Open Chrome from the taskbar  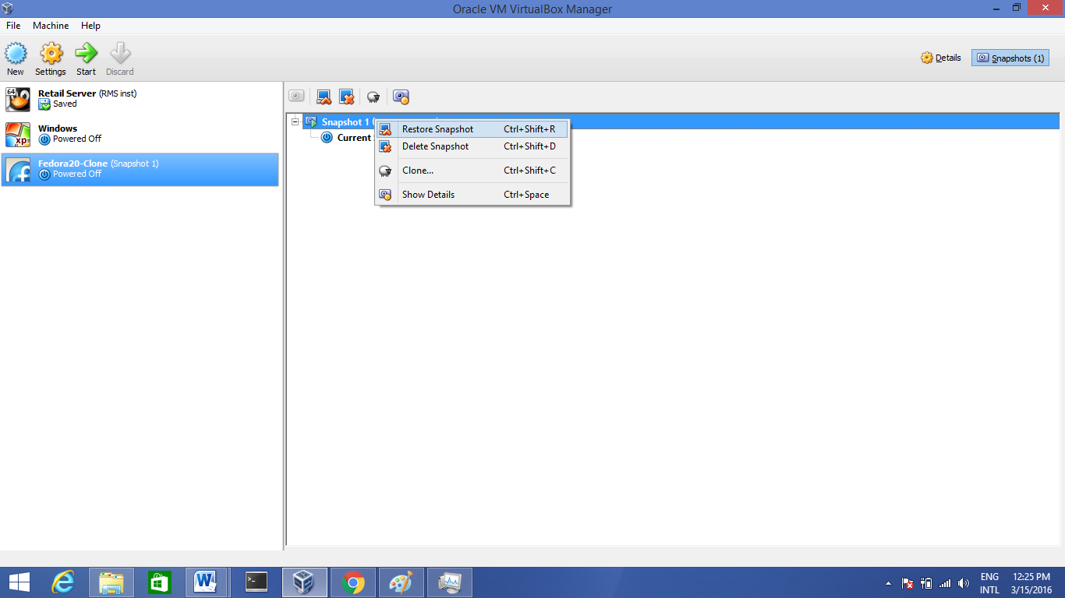(x=353, y=582)
